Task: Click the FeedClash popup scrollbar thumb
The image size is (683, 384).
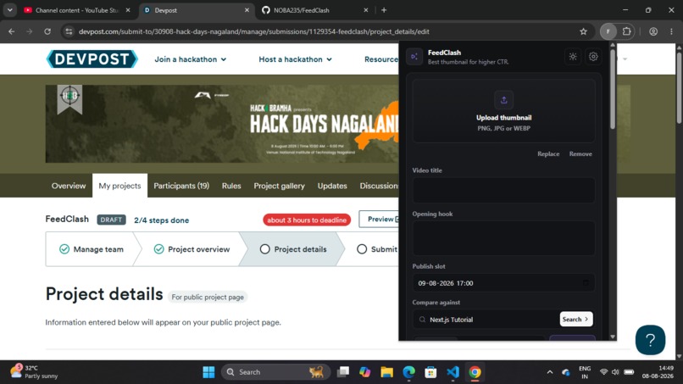Action: (x=613, y=89)
